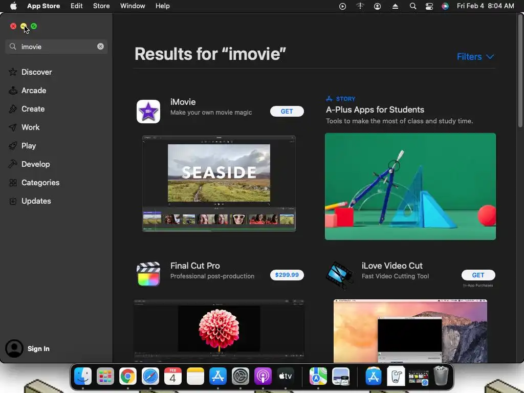Image resolution: width=524 pixels, height=393 pixels.
Task: Click the vertical scrollbar on the right
Action: [x=520, y=71]
